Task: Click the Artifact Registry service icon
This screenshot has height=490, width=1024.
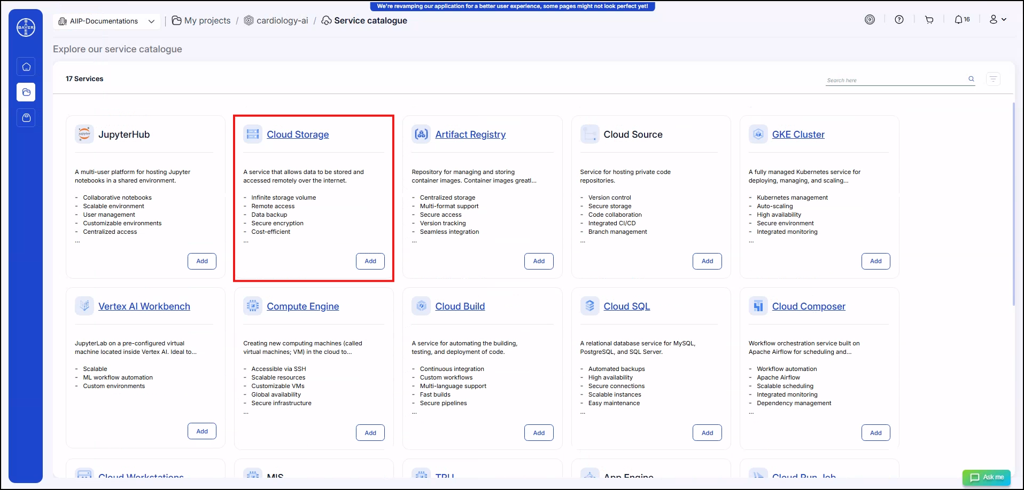Action: click(x=421, y=134)
